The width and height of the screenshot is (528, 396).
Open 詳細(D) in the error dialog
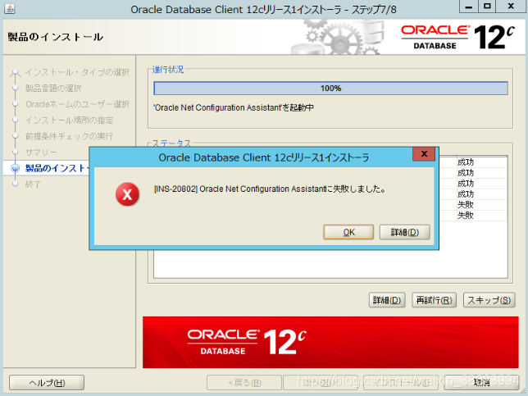pyautogui.click(x=404, y=232)
